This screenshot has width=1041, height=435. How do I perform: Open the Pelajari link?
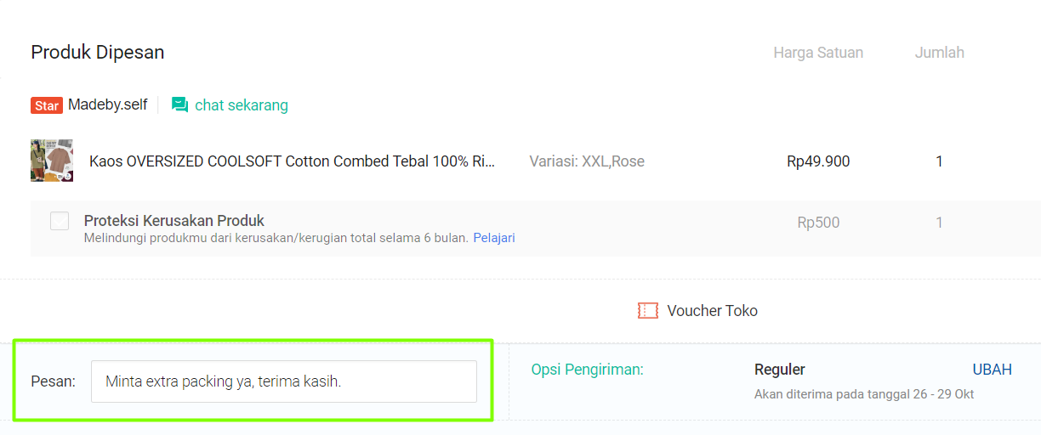pos(494,238)
